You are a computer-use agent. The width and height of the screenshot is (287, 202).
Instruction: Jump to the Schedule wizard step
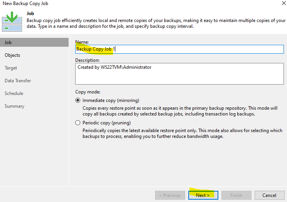click(x=14, y=93)
